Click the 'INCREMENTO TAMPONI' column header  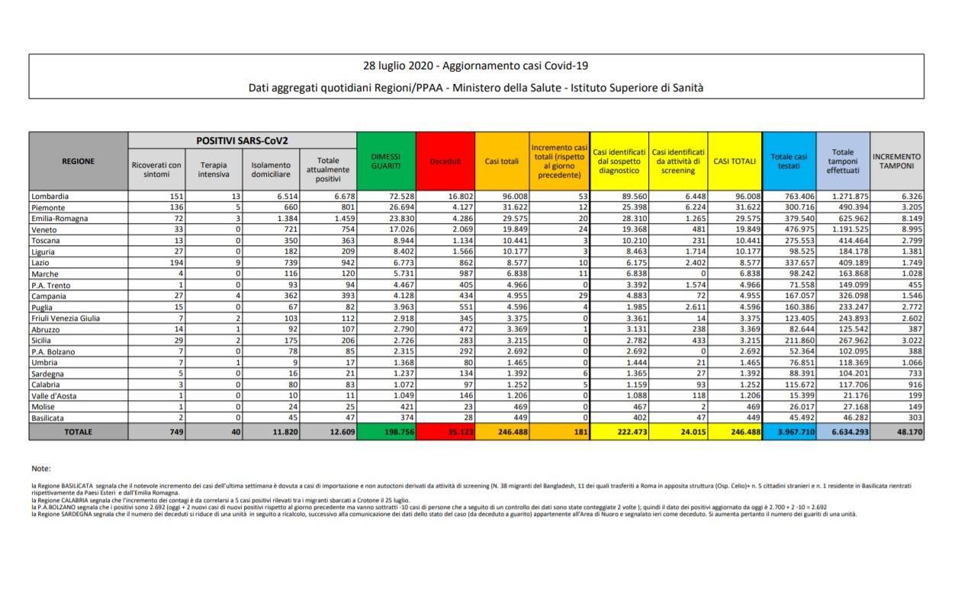[898, 161]
